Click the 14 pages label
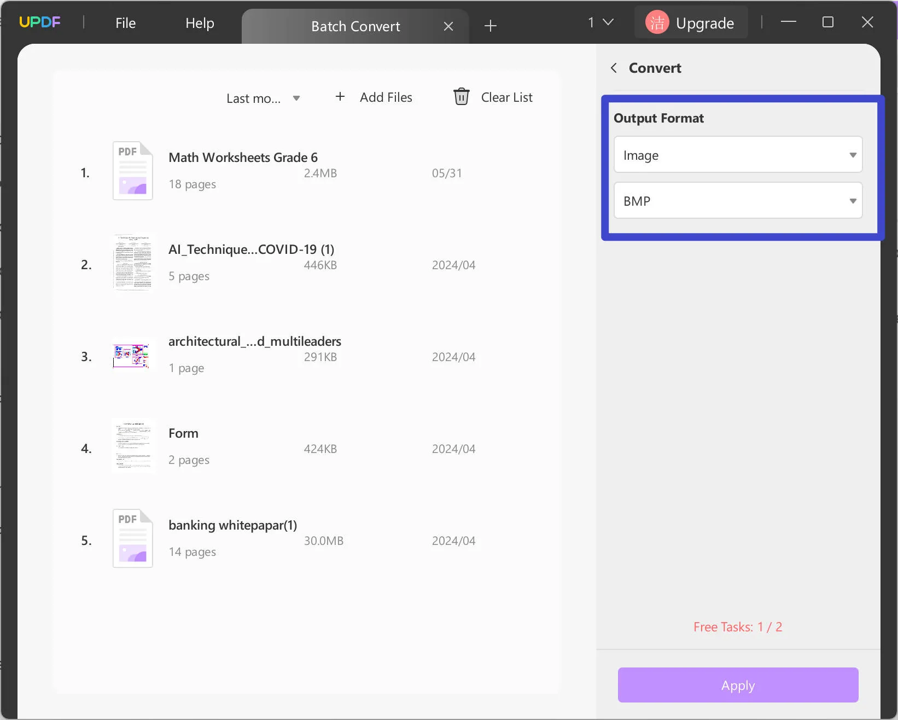 (193, 552)
